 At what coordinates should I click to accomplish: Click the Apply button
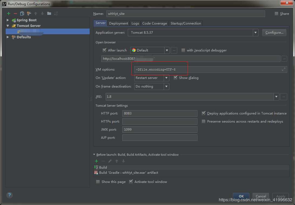point(280,196)
